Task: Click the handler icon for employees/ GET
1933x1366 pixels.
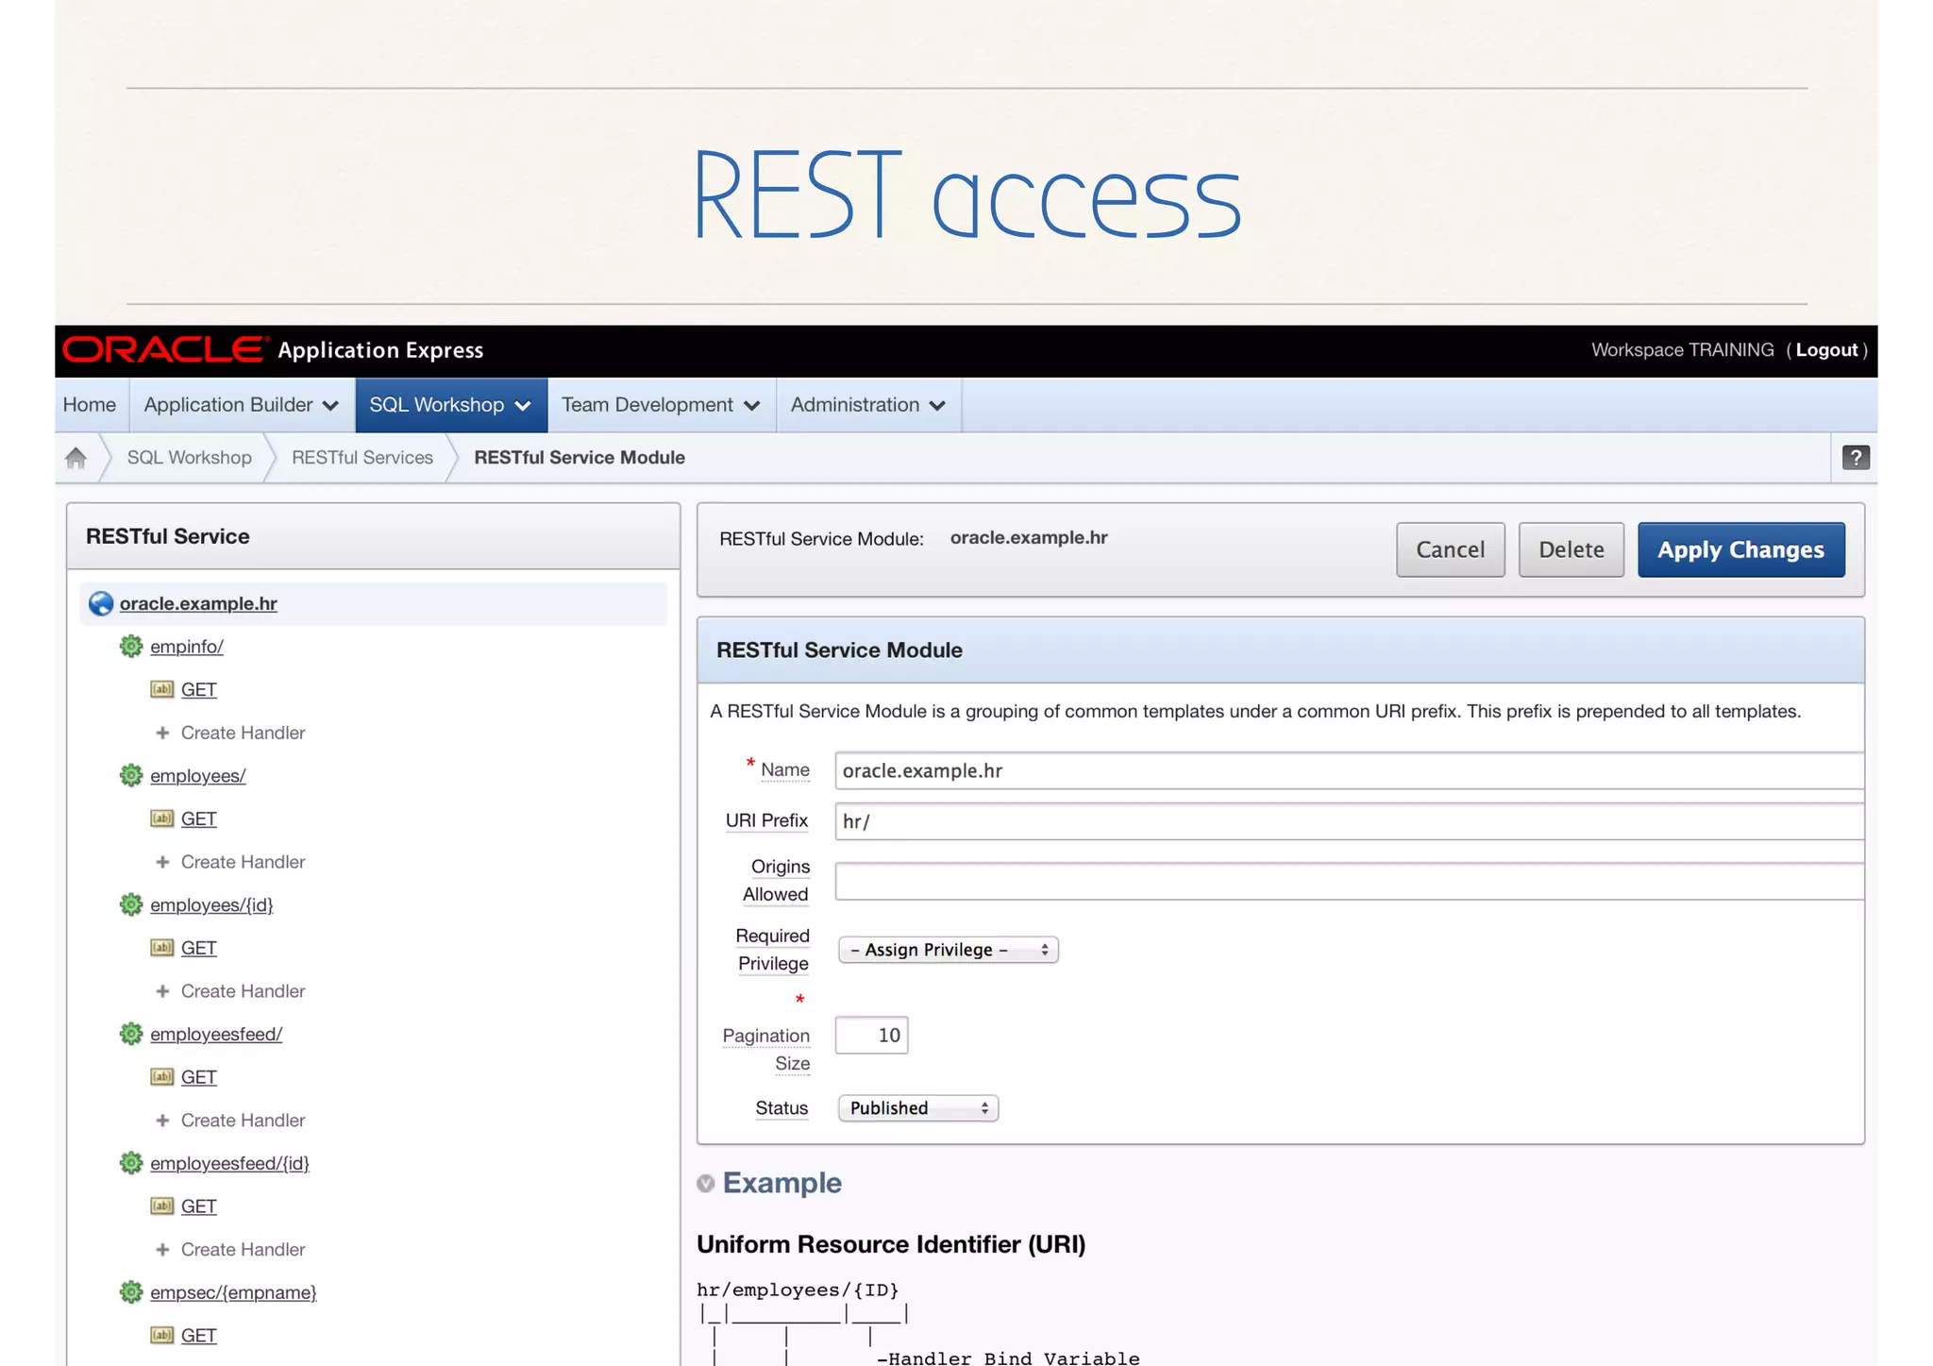Action: click(162, 818)
